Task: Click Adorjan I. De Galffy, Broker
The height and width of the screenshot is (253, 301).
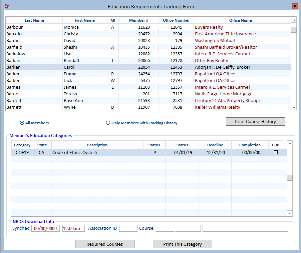Action: pyautogui.click(x=223, y=67)
